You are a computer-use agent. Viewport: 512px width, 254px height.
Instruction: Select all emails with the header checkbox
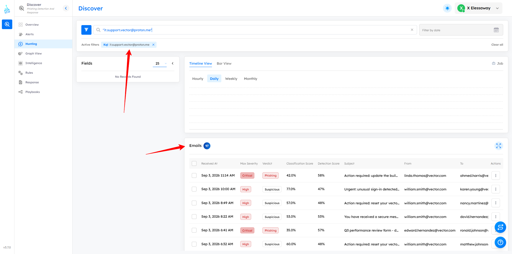(194, 163)
